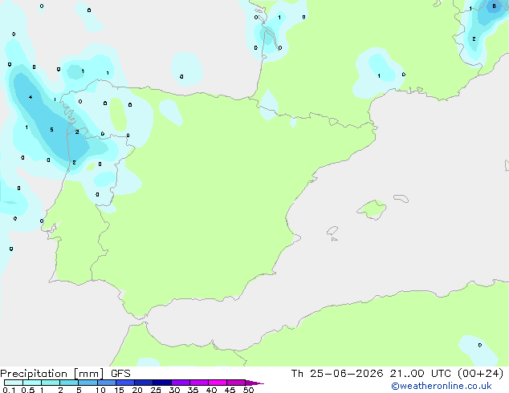The image size is (509, 393).
Task: Click the 30–35 mm purple swatch
Action: click(181, 383)
